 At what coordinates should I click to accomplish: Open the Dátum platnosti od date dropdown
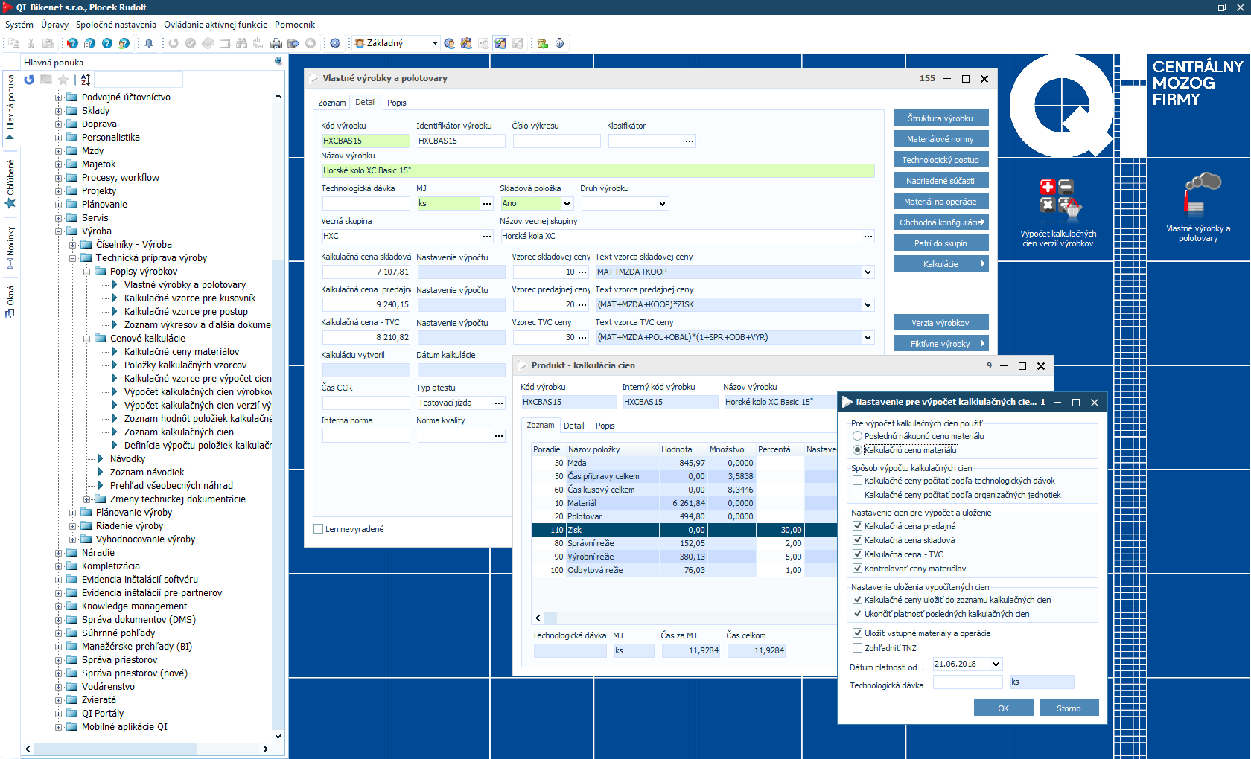[x=996, y=664]
